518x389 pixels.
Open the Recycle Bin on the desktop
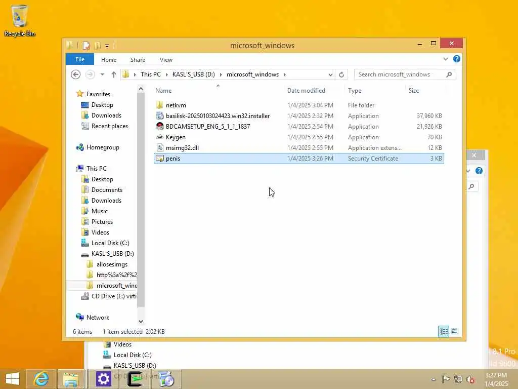20,20
